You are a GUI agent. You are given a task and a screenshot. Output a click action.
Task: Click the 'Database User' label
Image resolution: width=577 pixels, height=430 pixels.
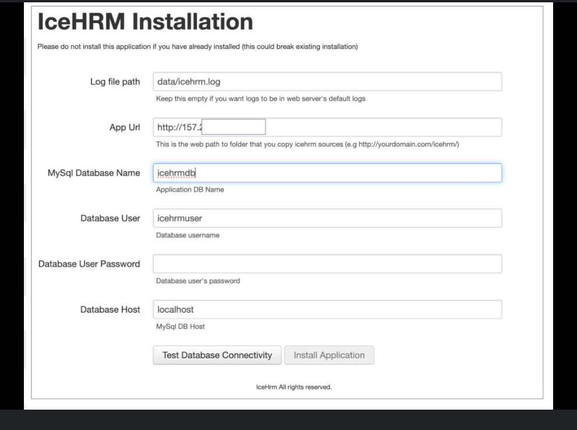[x=110, y=218]
